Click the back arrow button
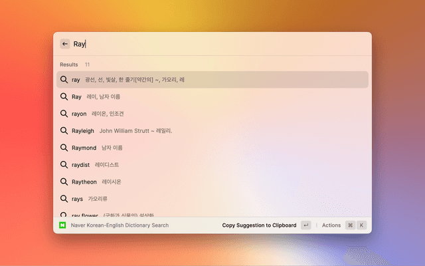 coord(65,44)
